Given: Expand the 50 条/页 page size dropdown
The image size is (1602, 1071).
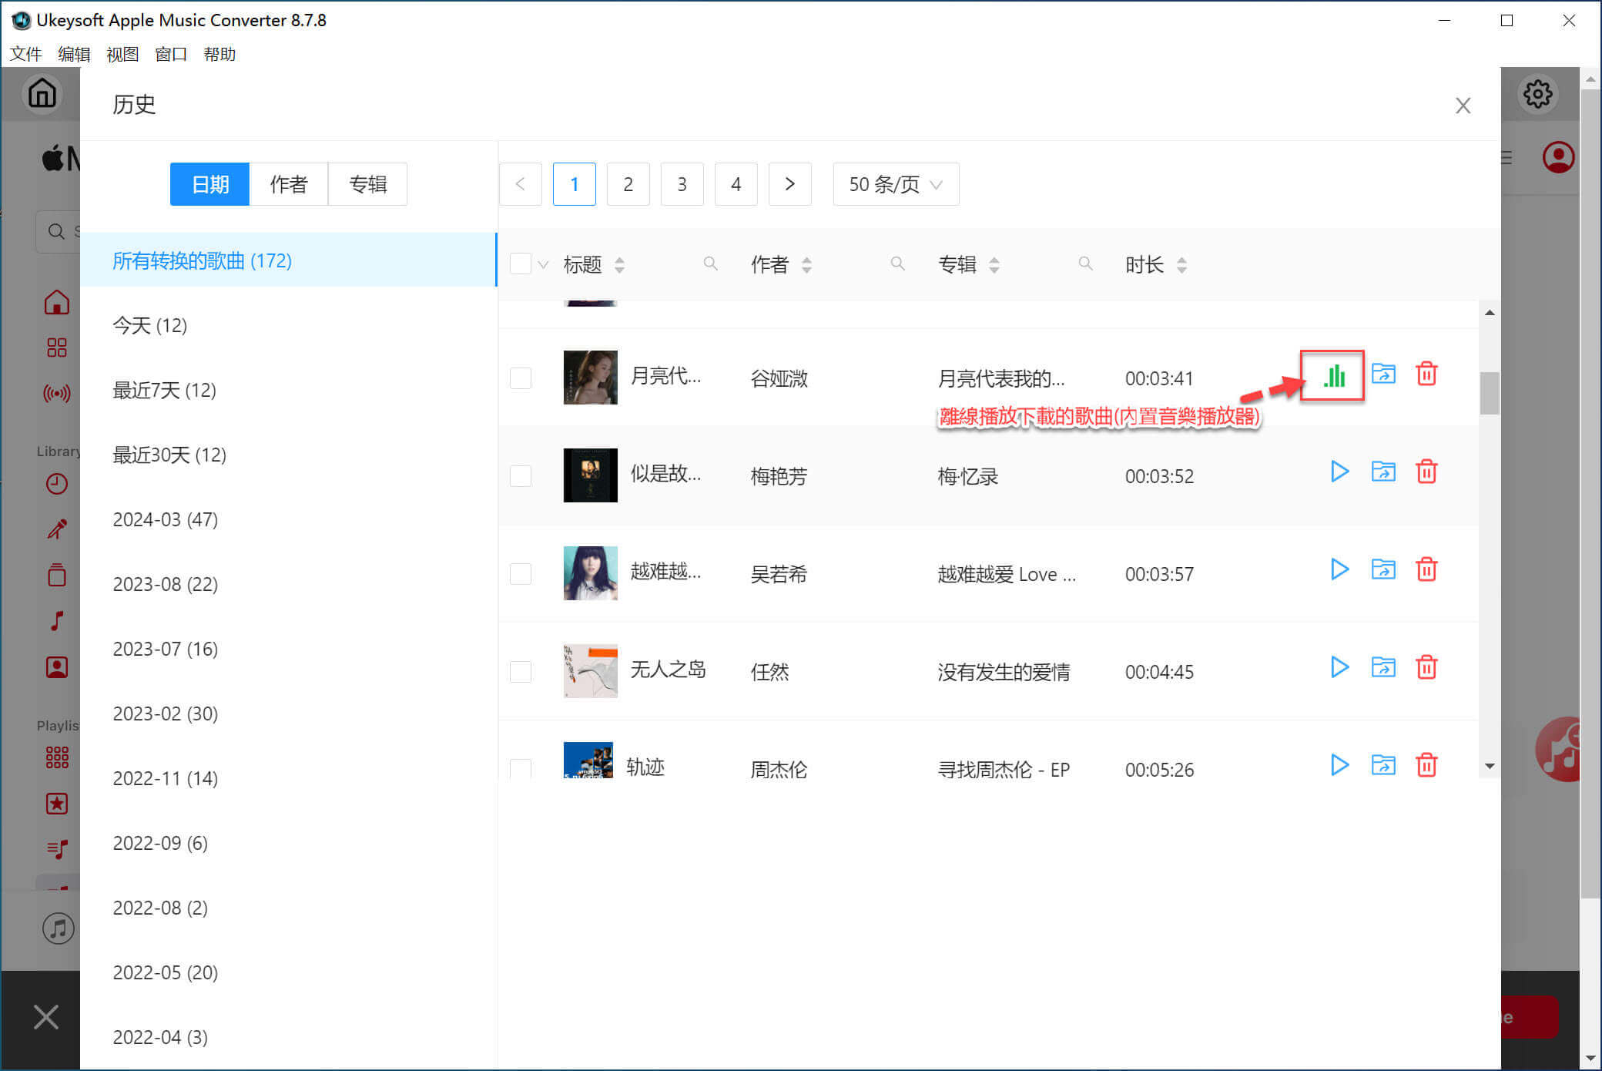Looking at the screenshot, I should [x=896, y=184].
